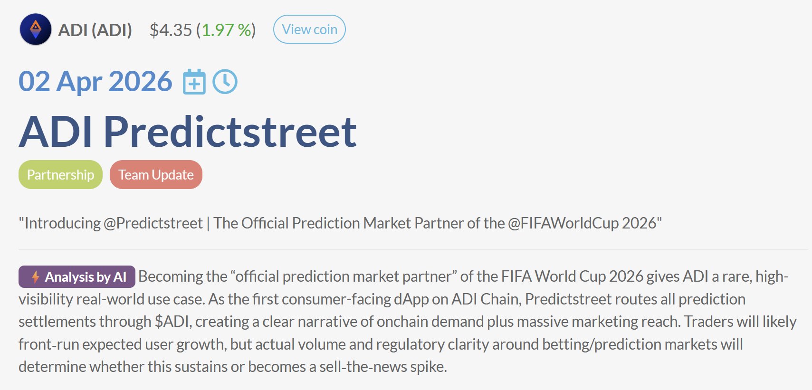Click the 02 Apr 2026 date heading
Viewport: 812px width, 390px height.
point(95,82)
